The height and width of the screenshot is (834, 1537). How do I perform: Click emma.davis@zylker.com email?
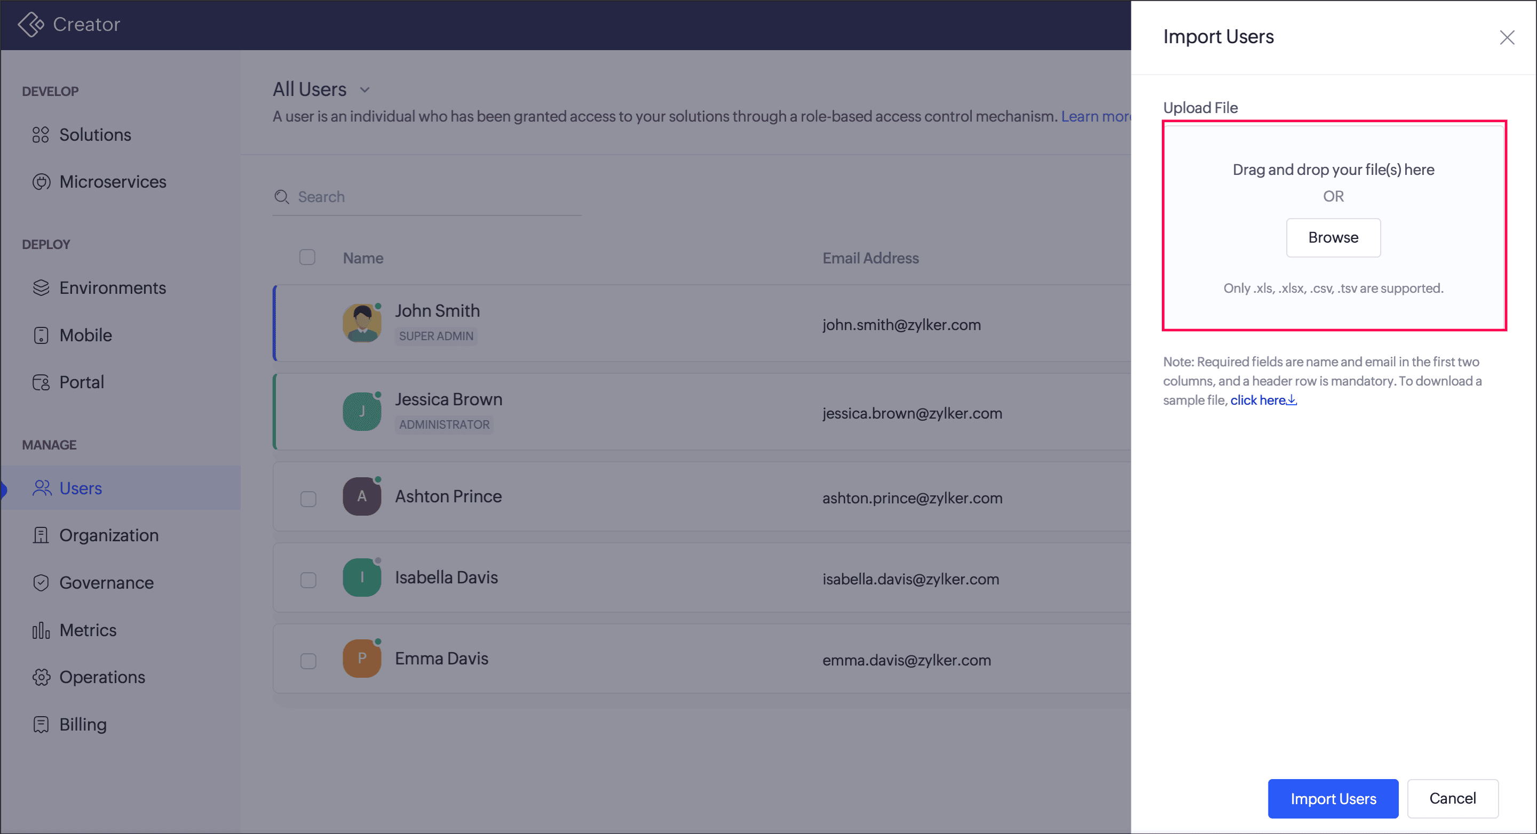point(906,661)
